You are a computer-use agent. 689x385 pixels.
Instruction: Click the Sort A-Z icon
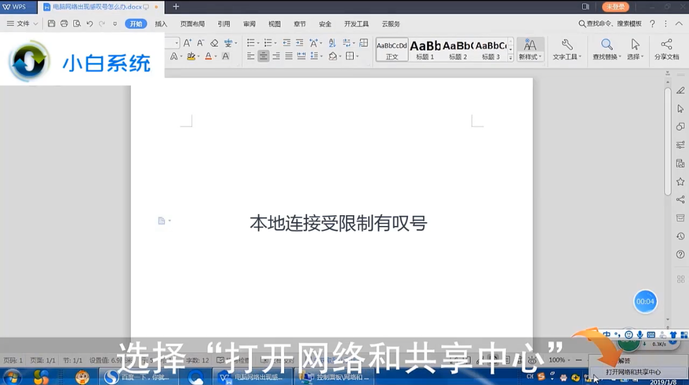(x=332, y=42)
